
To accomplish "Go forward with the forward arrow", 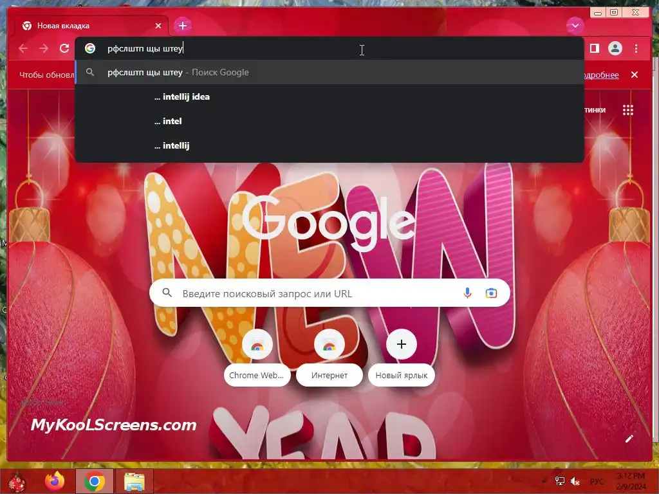I will (44, 48).
